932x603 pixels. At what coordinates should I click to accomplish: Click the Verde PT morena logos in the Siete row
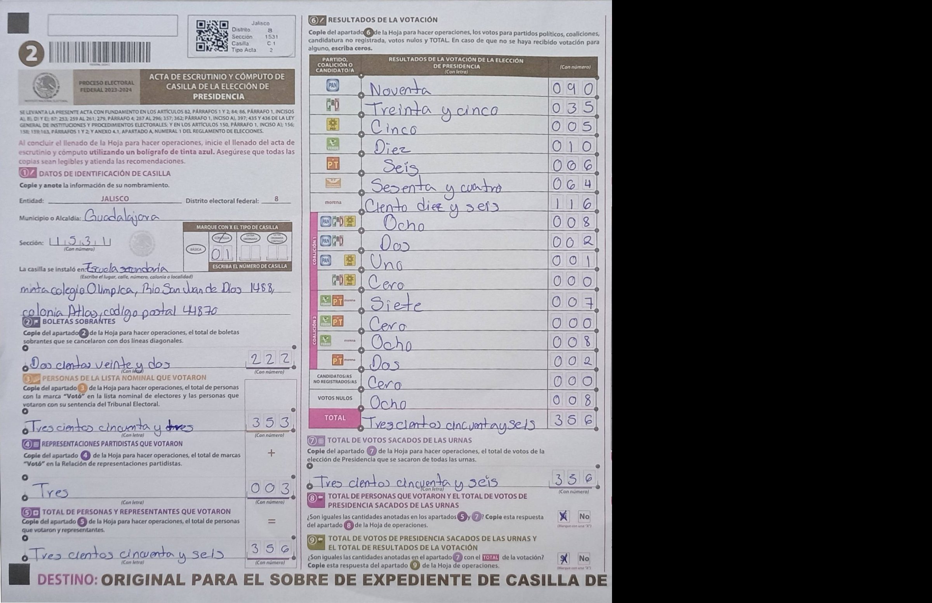[x=338, y=301]
